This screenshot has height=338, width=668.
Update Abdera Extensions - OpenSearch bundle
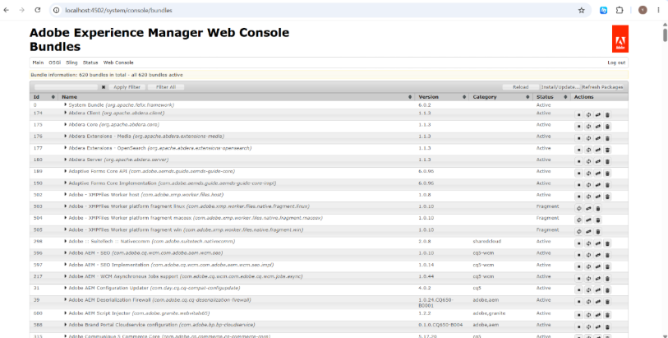(597, 150)
